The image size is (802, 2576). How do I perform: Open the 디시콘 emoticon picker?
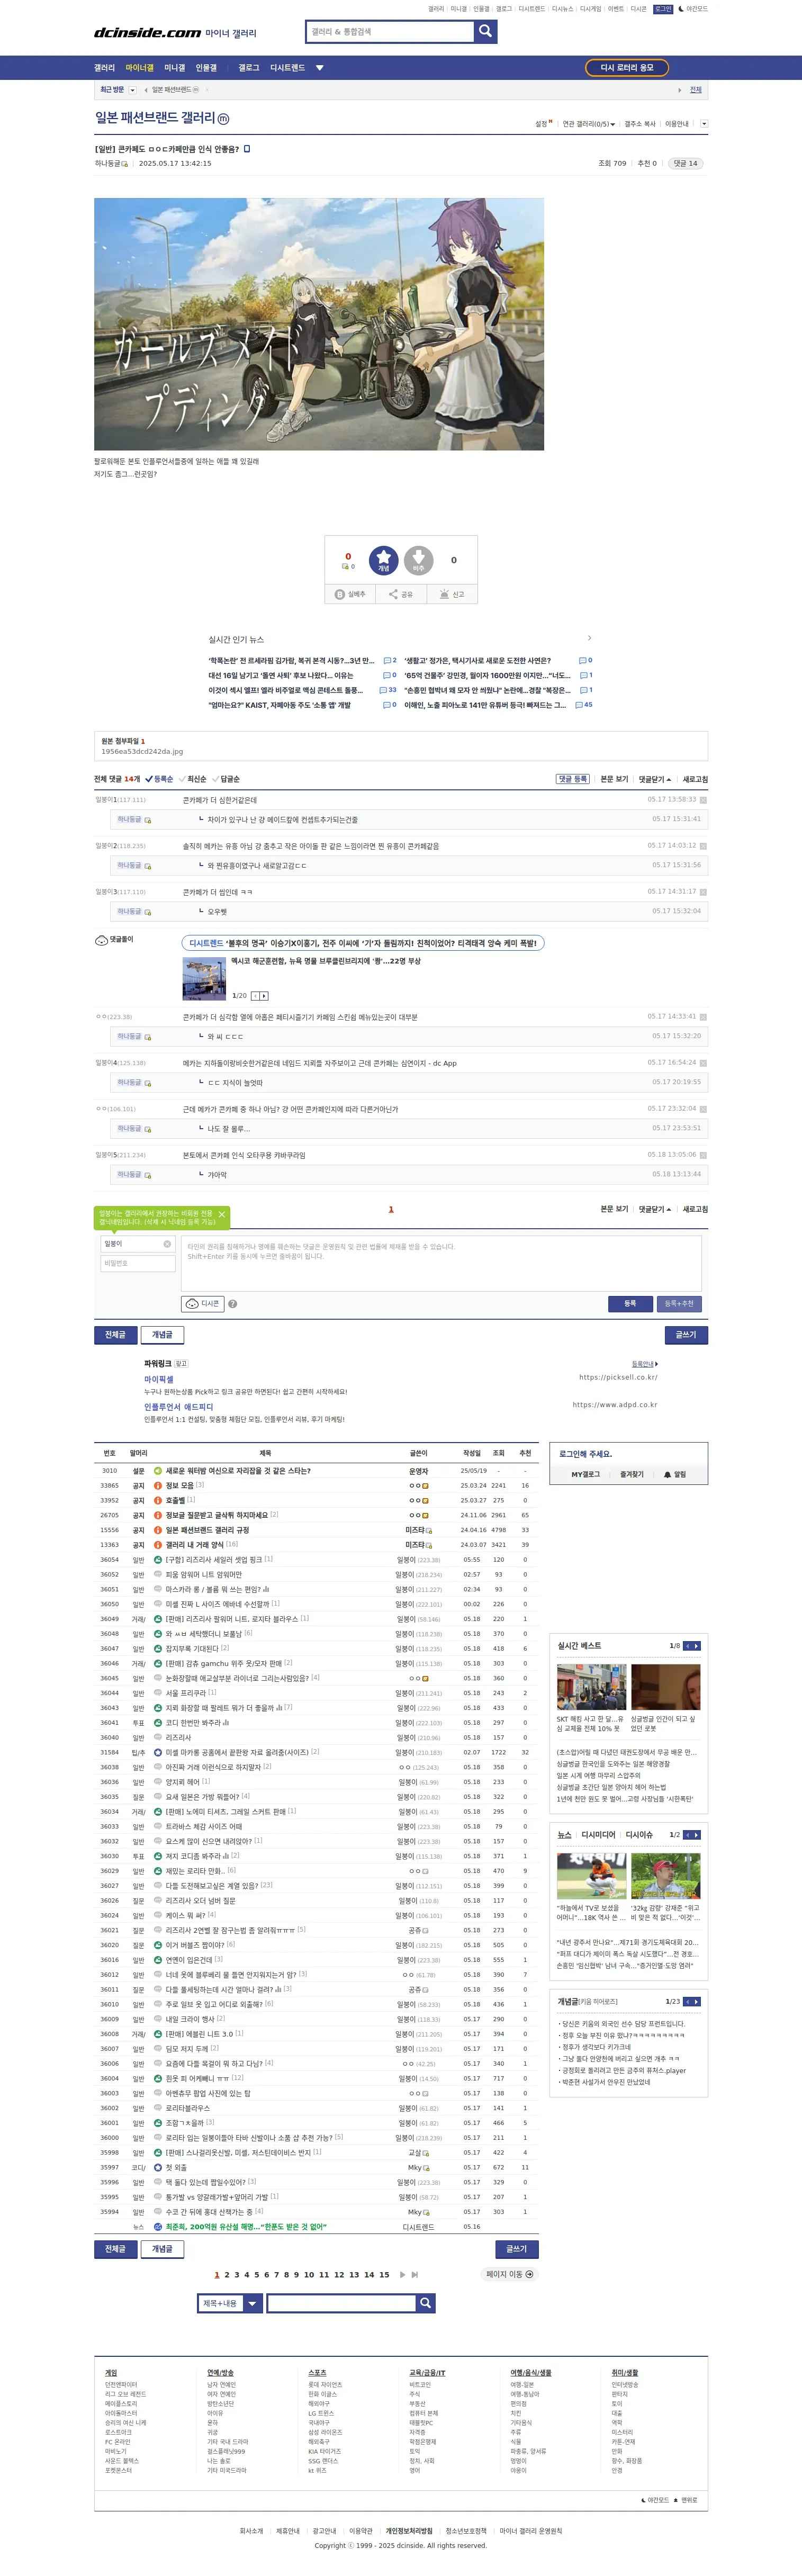(203, 1303)
